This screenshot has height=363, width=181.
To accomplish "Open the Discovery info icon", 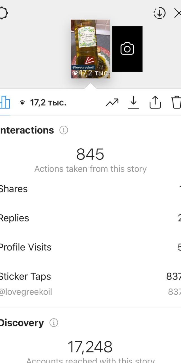I will (x=54, y=323).
